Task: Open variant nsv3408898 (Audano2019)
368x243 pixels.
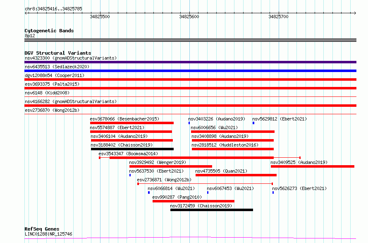Action: pyautogui.click(x=220, y=136)
